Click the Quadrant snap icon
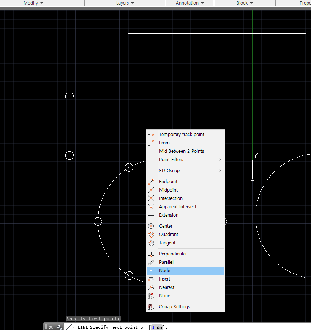This screenshot has width=311, height=330. click(x=151, y=235)
